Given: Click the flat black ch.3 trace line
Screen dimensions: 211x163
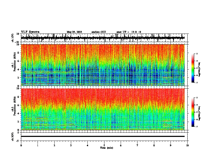Looking at the screenshot, I should point(103,136).
